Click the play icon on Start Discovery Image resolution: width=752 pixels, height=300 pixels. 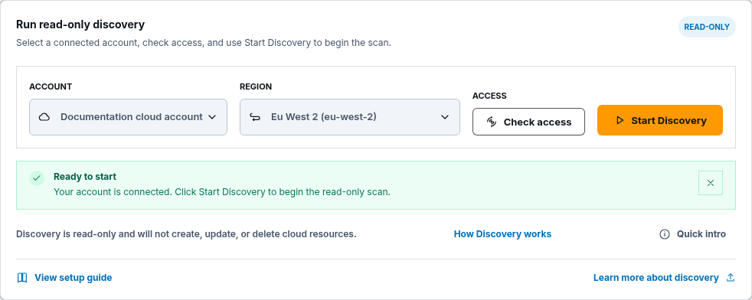pyautogui.click(x=620, y=120)
